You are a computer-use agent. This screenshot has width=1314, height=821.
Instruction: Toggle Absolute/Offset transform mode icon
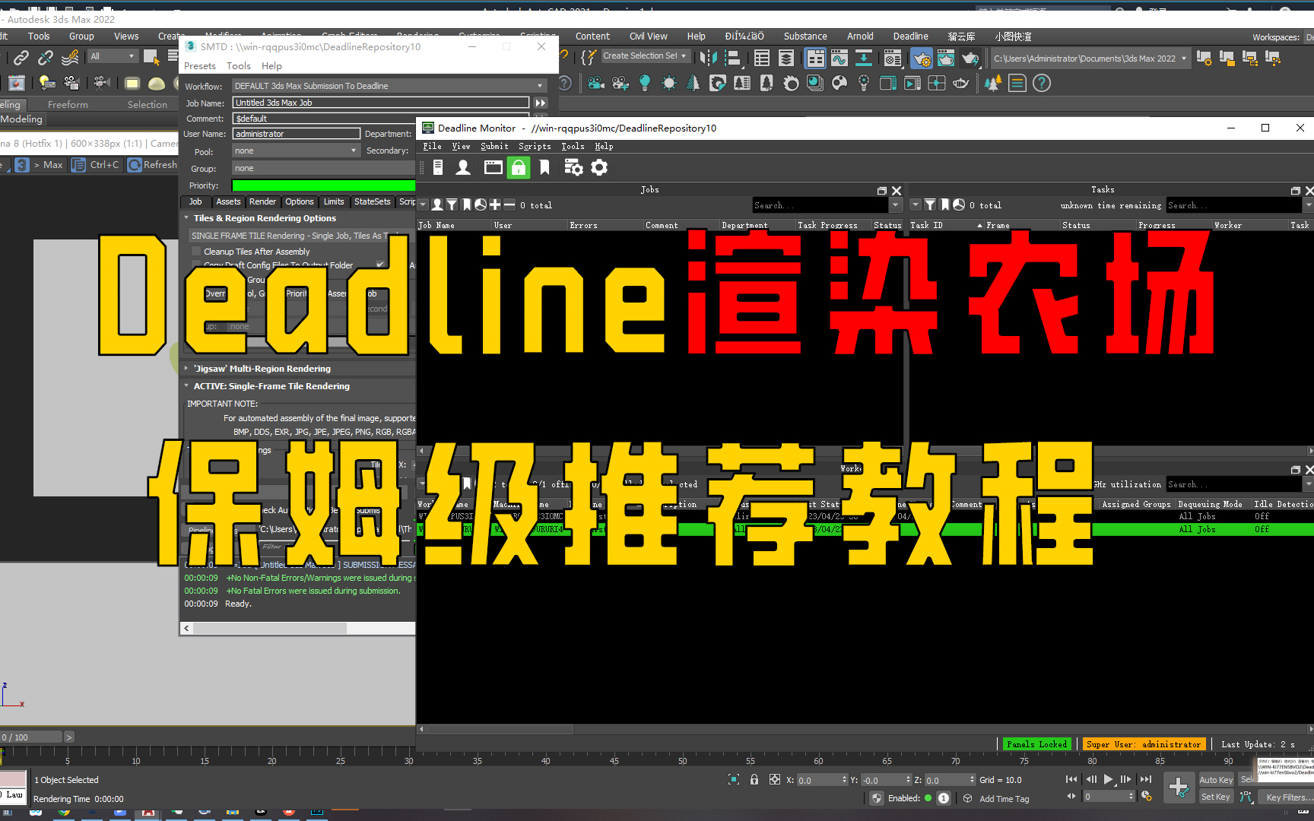(775, 779)
